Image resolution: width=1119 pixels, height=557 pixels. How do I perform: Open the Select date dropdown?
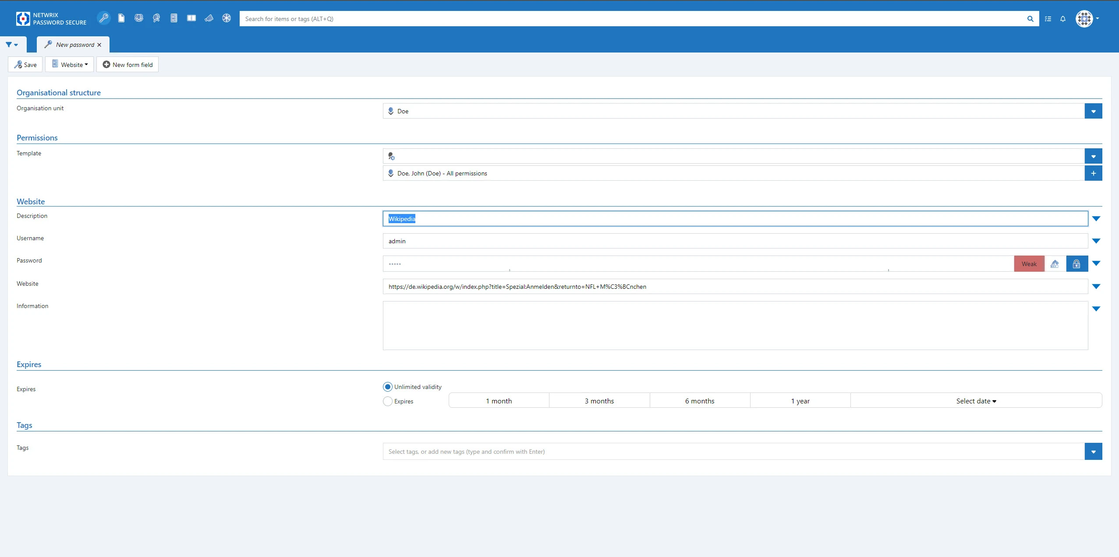976,401
